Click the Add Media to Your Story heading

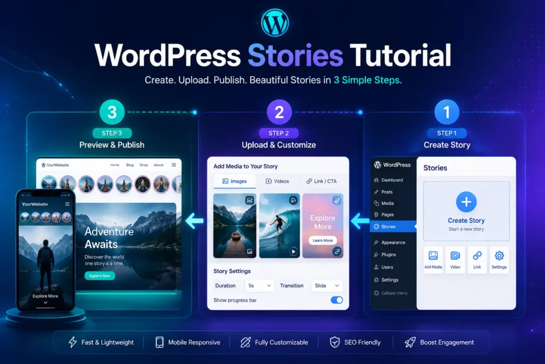pyautogui.click(x=245, y=166)
